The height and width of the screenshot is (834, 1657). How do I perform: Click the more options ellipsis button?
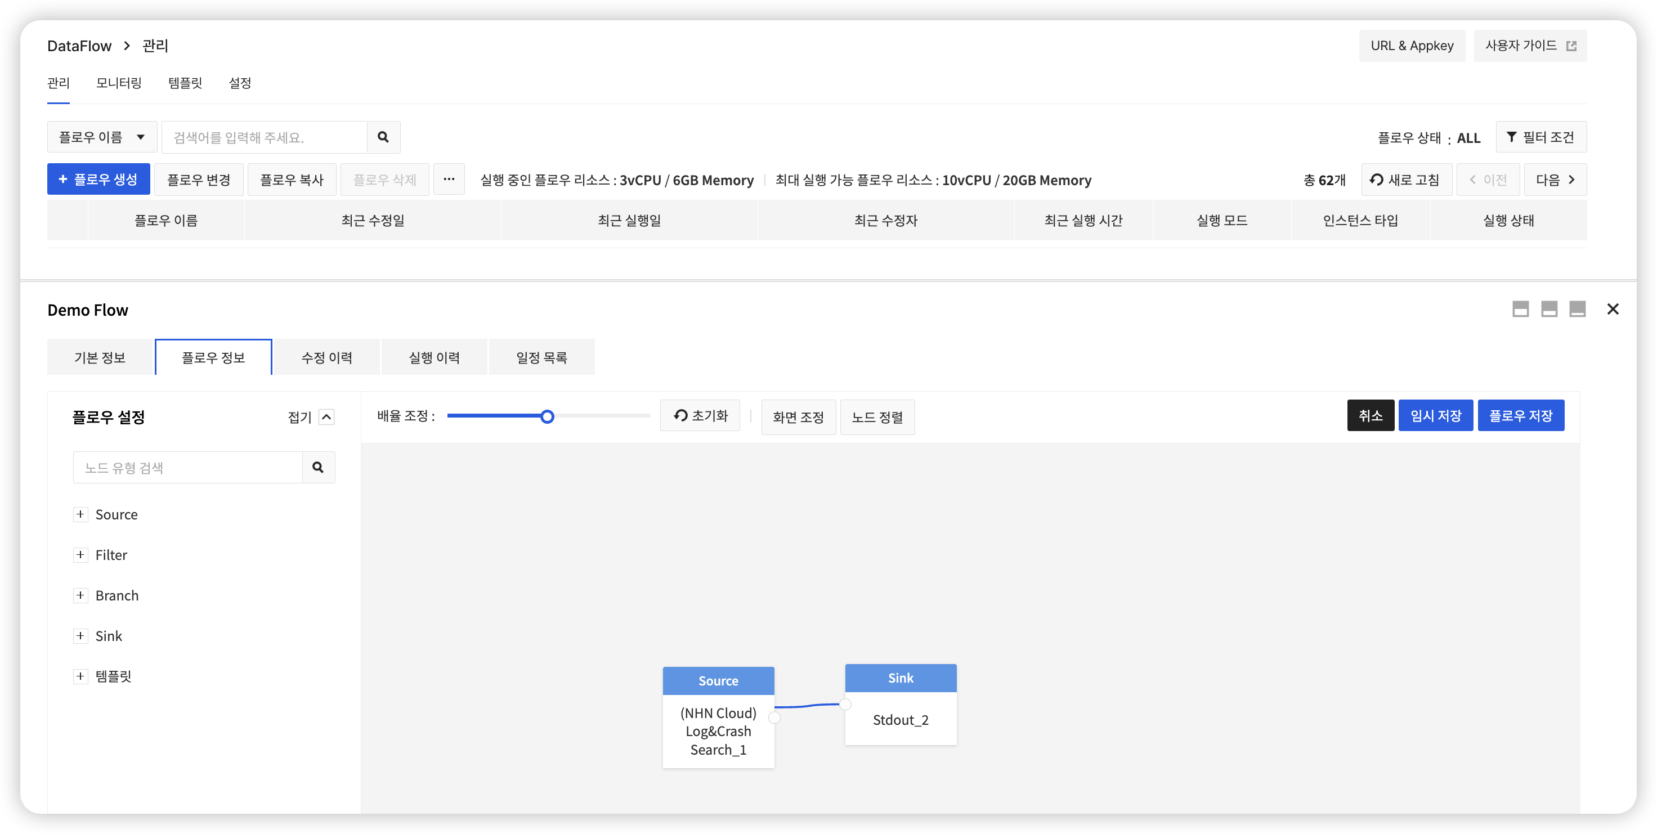pyautogui.click(x=449, y=180)
